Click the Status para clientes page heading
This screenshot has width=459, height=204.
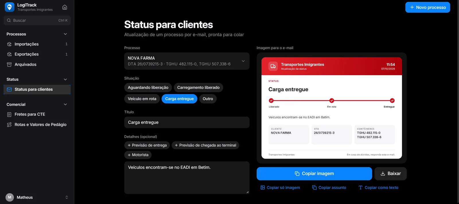click(168, 25)
